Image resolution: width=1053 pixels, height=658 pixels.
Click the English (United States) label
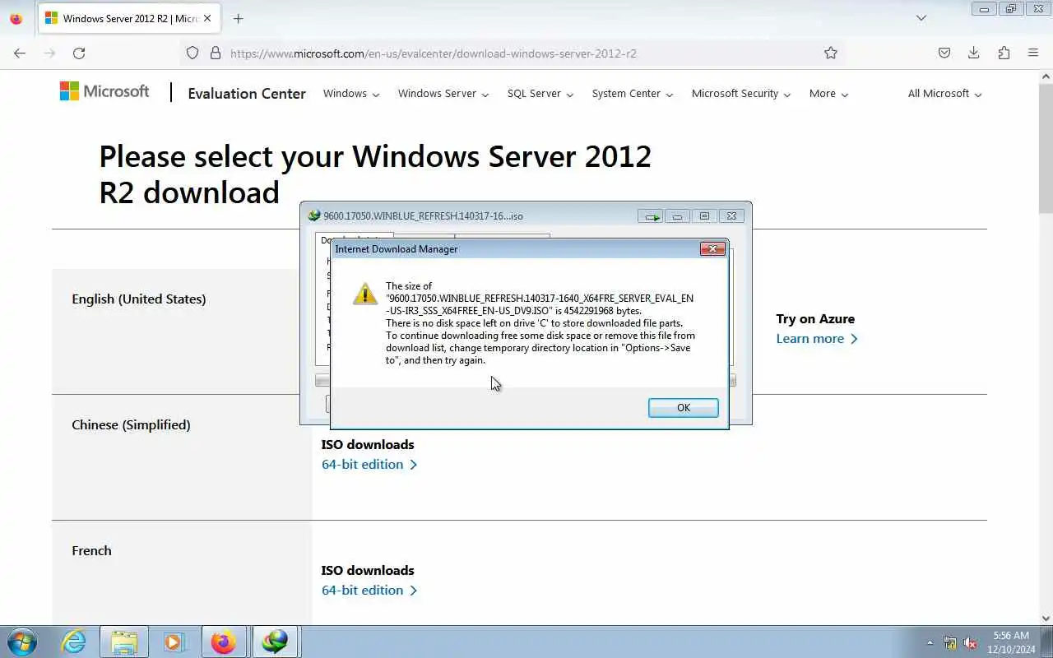[139, 299]
